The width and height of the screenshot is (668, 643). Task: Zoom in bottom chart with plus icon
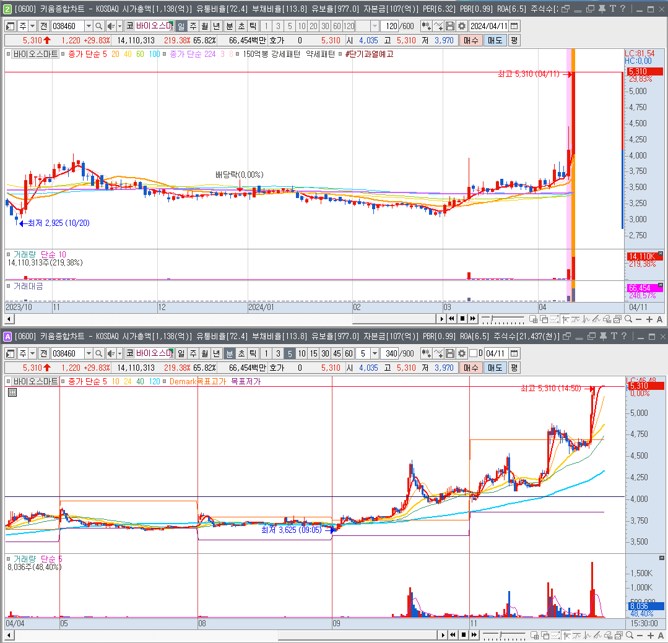tap(651, 636)
